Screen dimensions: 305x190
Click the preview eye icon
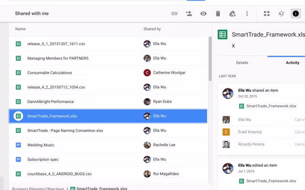(x=203, y=14)
